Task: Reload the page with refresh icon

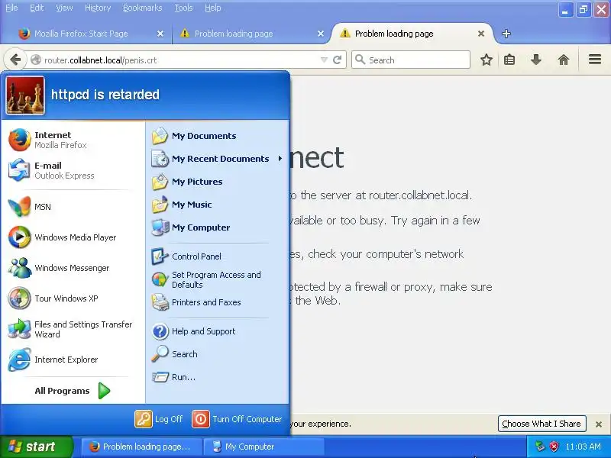Action: pyautogui.click(x=338, y=60)
